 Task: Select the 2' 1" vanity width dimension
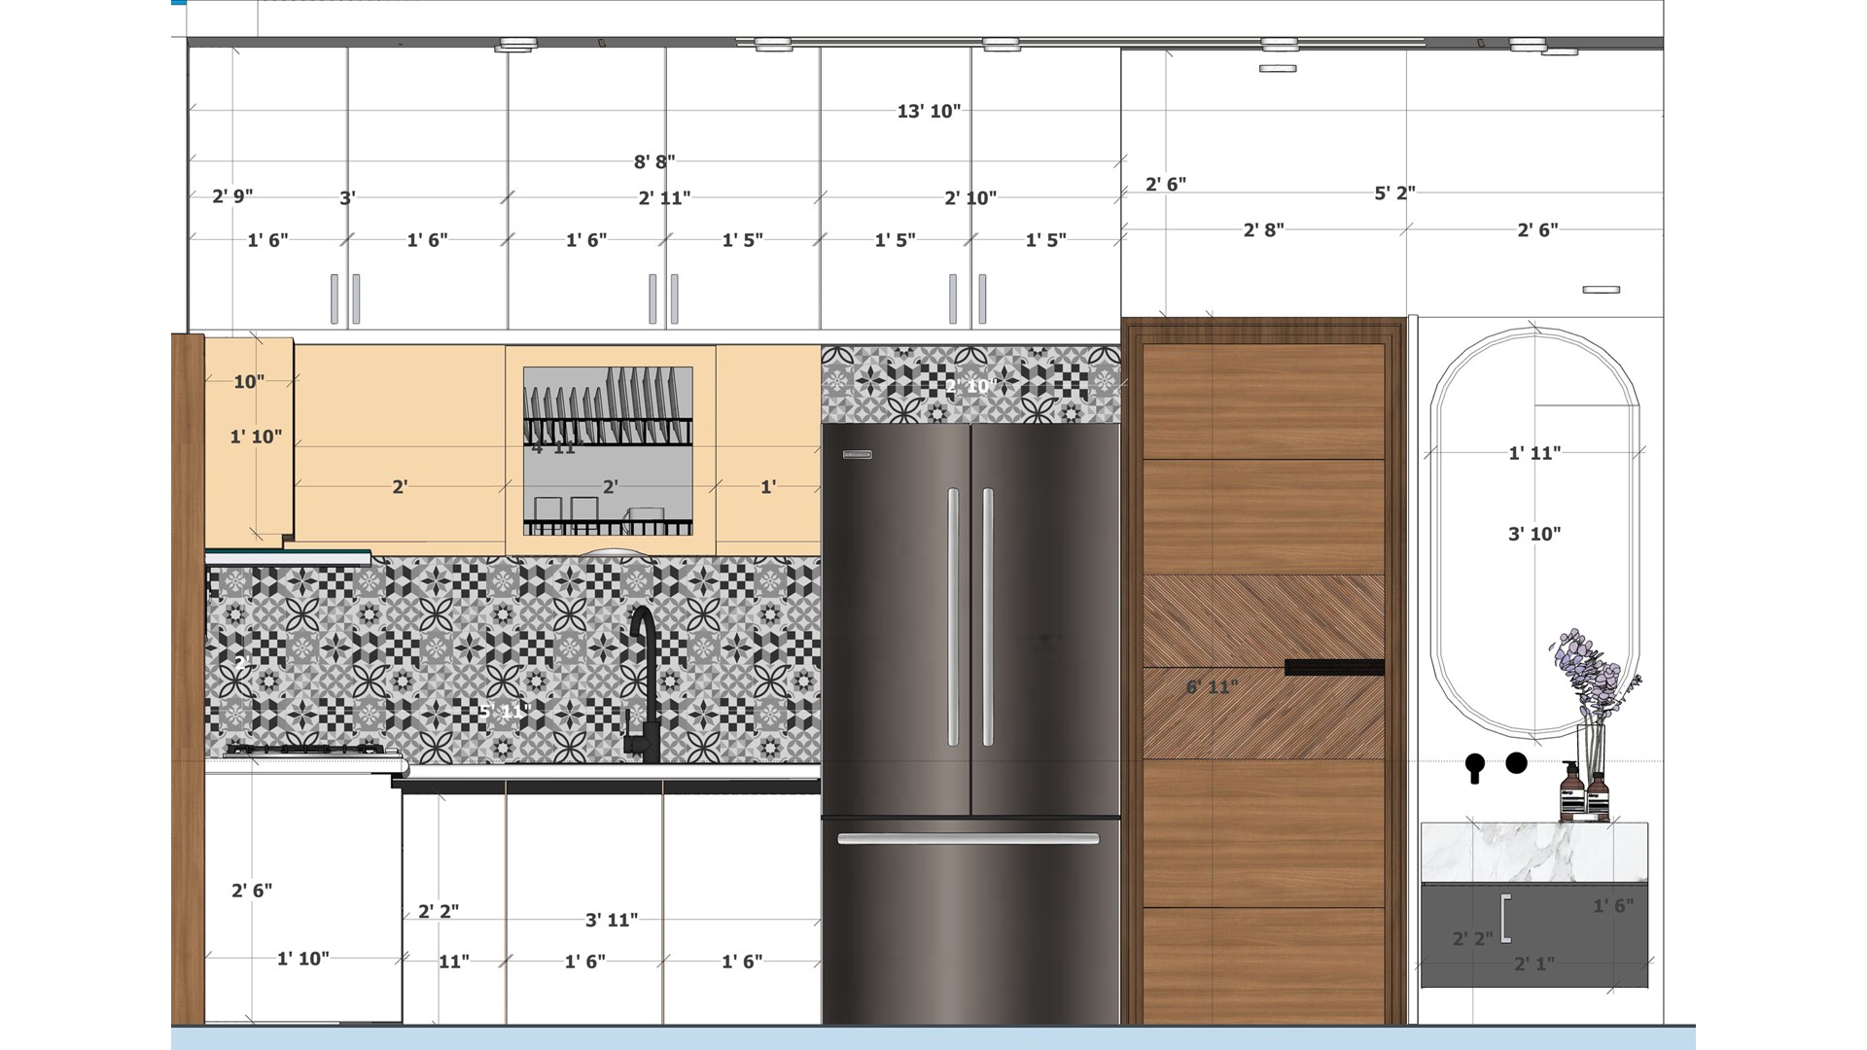[1534, 964]
